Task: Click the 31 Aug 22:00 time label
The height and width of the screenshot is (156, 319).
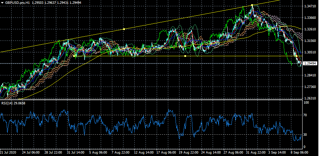Action: (255, 153)
